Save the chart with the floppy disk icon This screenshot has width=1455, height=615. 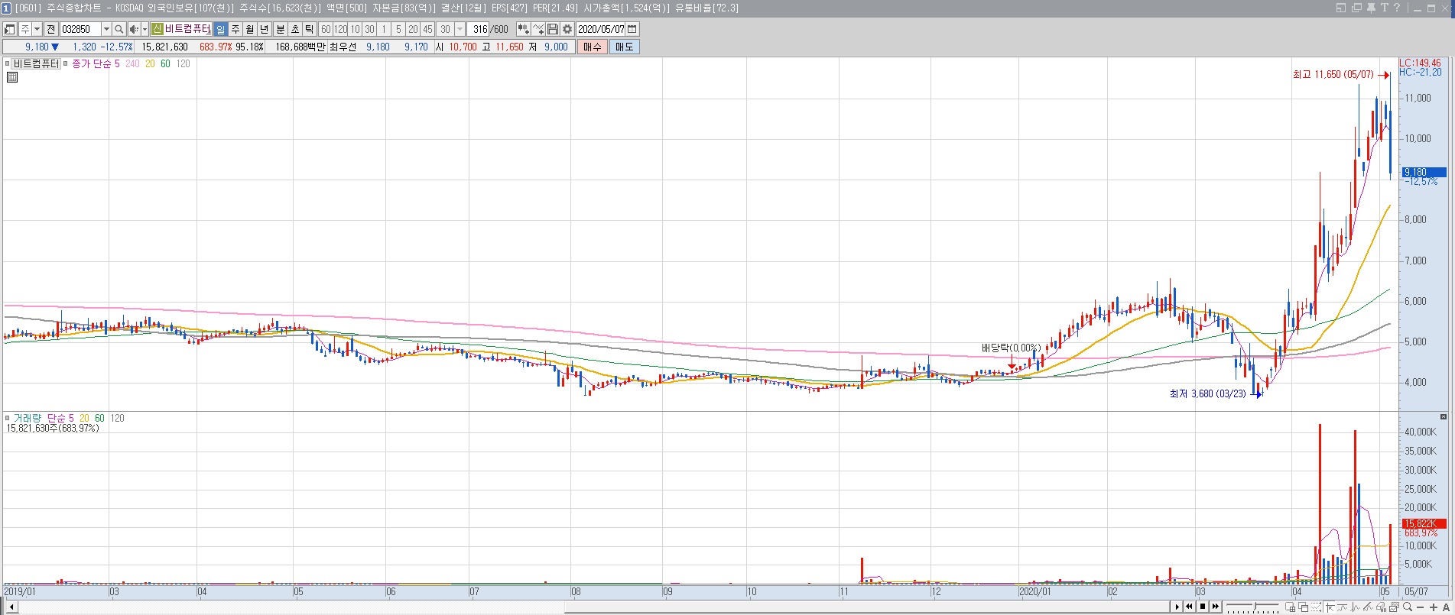coord(553,29)
